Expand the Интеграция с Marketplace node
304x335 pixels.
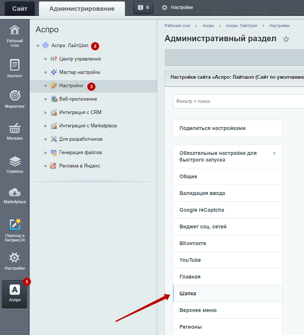point(46,126)
